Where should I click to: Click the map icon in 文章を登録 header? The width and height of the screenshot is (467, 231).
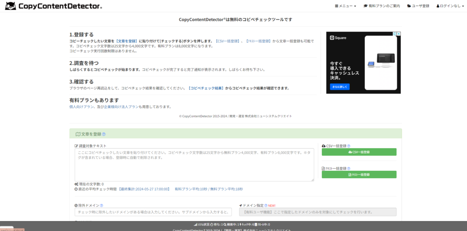78,134
